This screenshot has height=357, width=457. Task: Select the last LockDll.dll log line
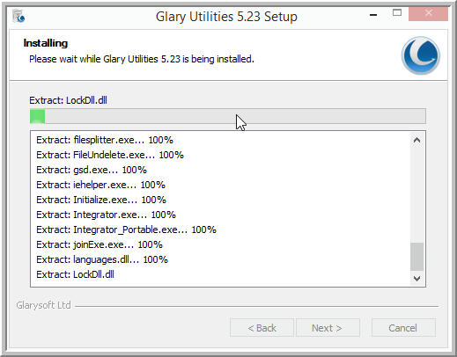tap(76, 274)
